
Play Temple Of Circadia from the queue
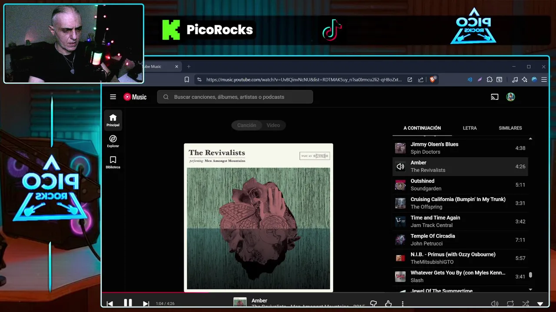click(460, 240)
